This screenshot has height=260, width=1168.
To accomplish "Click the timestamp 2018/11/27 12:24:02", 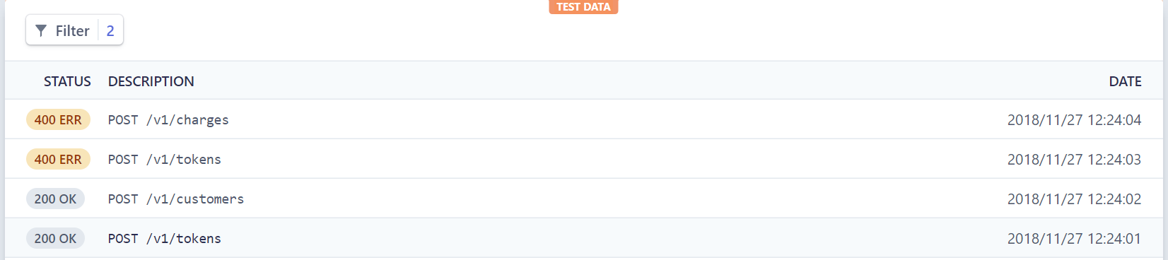I will pyautogui.click(x=1074, y=199).
